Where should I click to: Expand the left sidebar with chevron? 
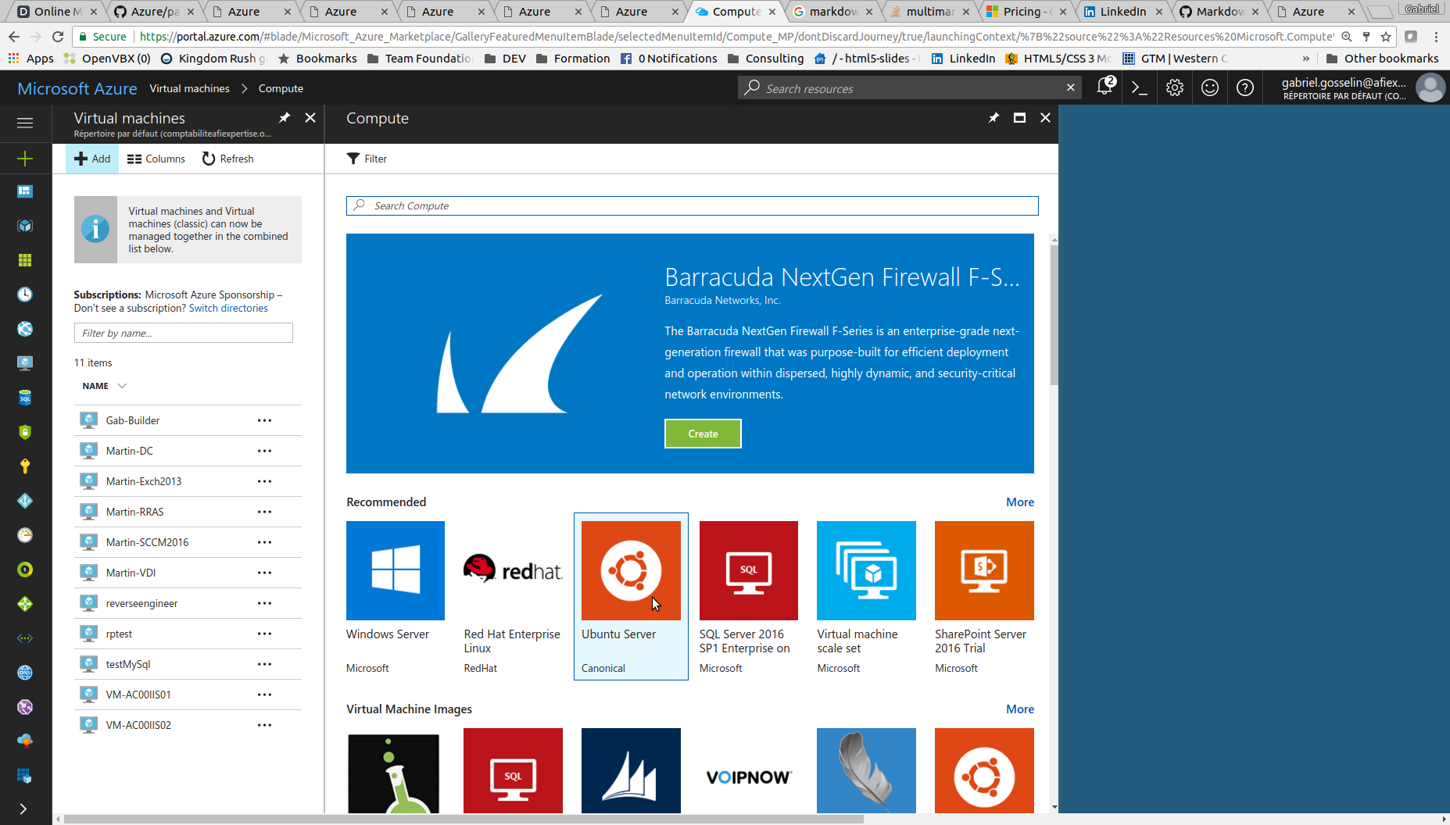23,809
